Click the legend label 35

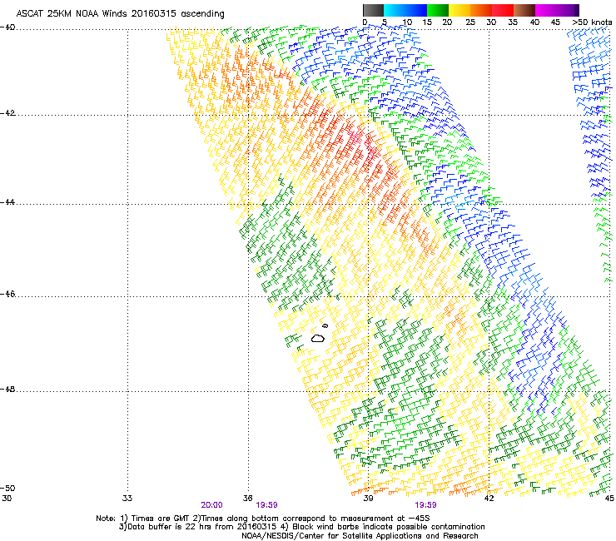(513, 22)
